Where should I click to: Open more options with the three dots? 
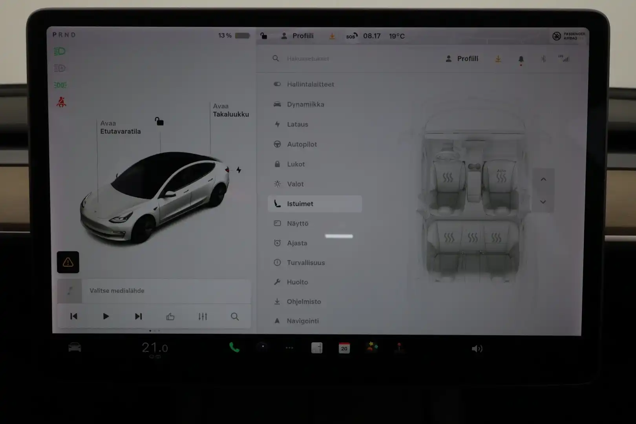click(289, 348)
